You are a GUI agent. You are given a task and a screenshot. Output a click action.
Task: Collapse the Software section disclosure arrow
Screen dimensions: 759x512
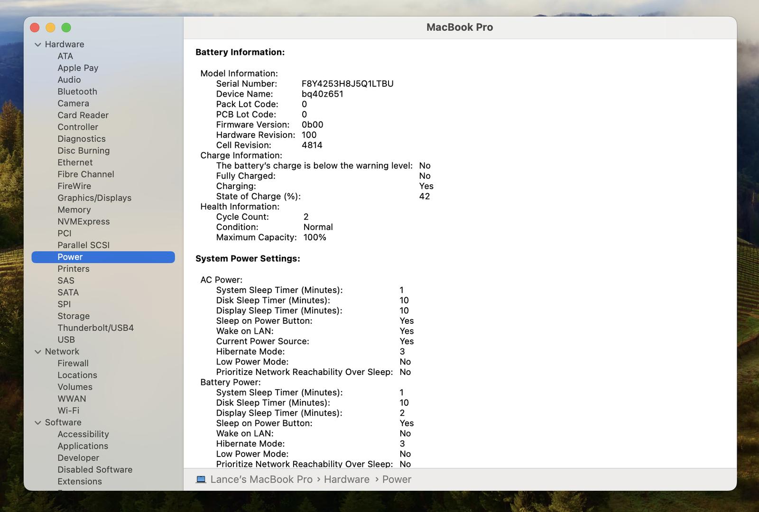point(38,423)
